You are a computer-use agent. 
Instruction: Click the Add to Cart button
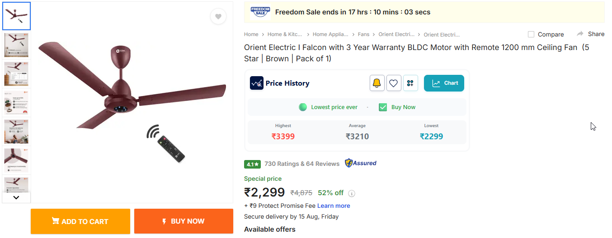[80, 221]
